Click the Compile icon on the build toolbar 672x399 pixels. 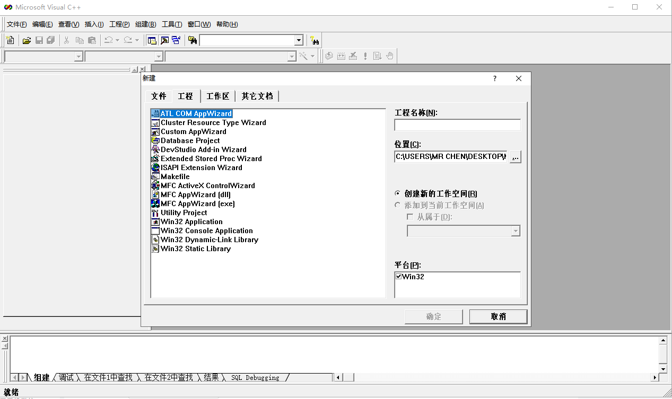pyautogui.click(x=329, y=56)
